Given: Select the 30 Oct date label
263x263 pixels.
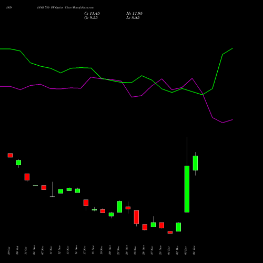Looking at the screenshot, I should pos(17,250).
